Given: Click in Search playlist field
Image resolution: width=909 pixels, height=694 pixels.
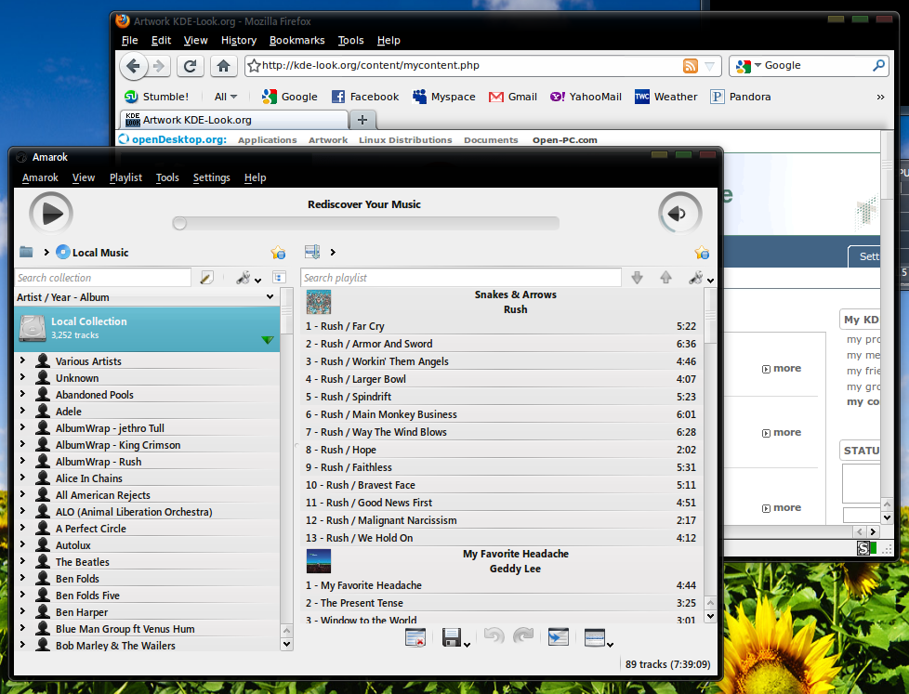Looking at the screenshot, I should (x=461, y=278).
